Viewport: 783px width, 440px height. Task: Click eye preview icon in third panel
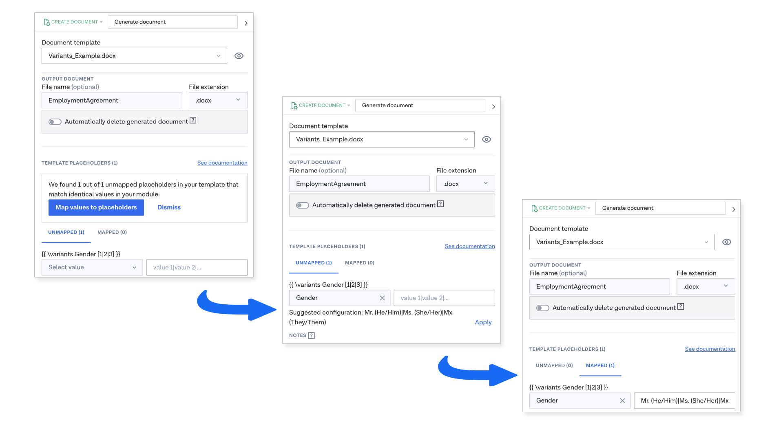point(726,242)
